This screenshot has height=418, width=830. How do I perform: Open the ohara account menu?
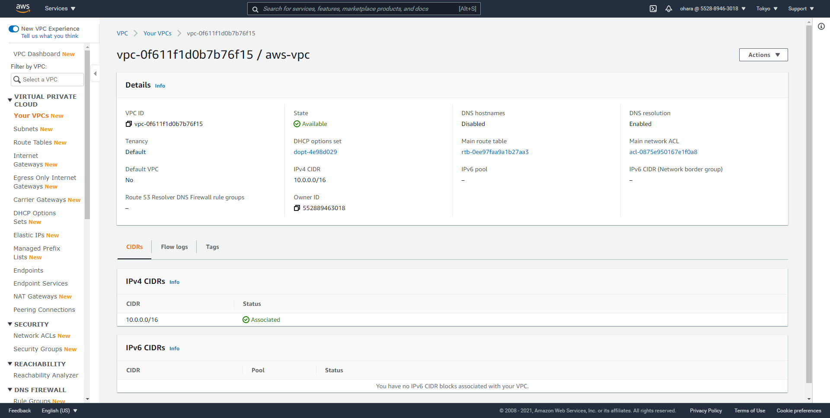coord(712,9)
